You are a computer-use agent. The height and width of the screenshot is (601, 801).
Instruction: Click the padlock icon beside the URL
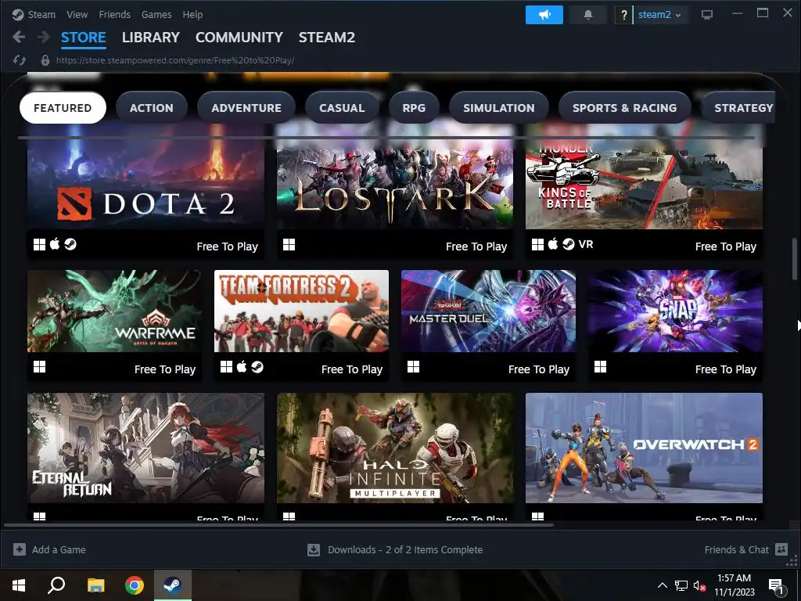(x=45, y=60)
